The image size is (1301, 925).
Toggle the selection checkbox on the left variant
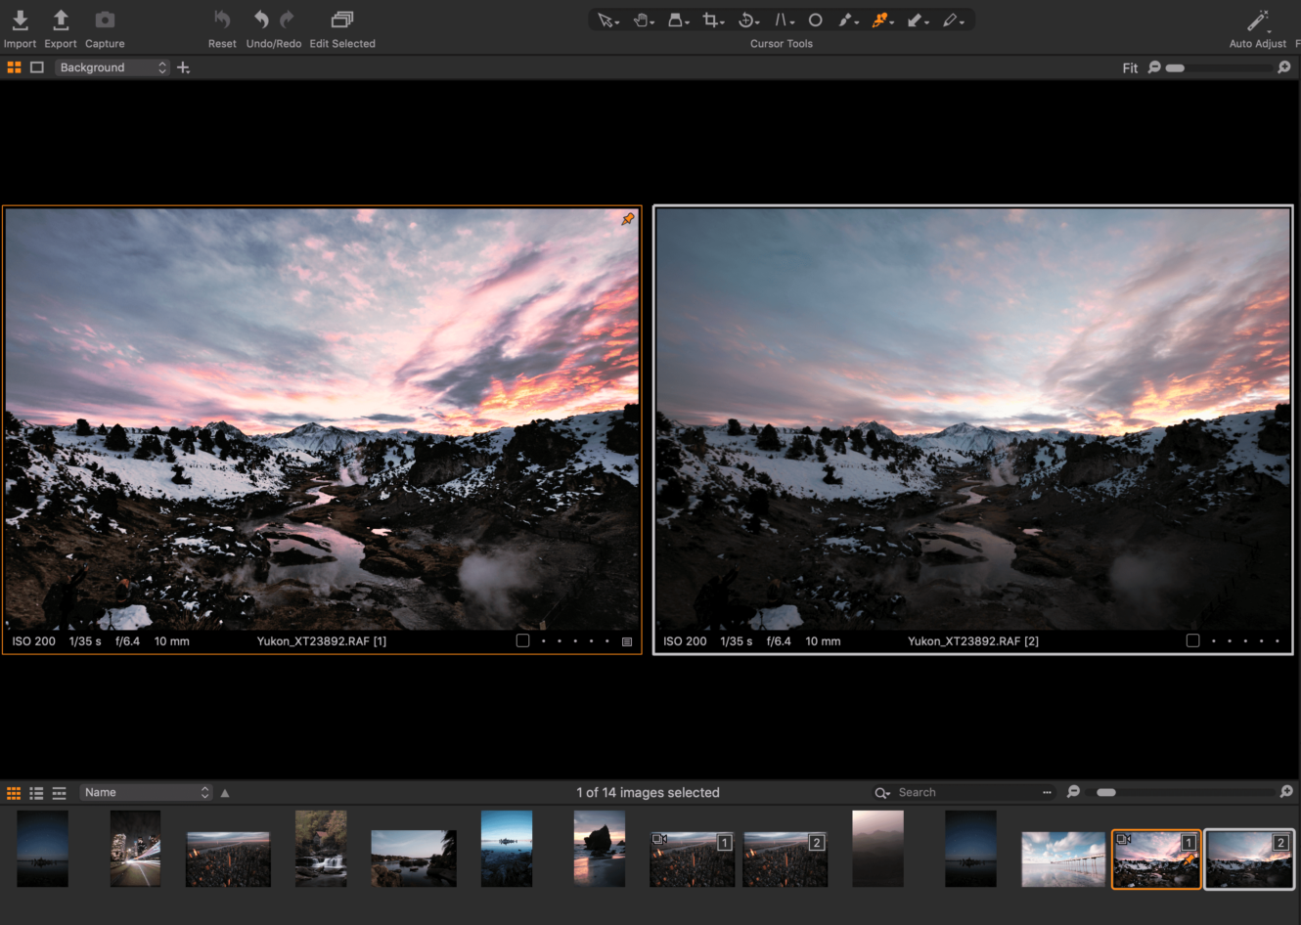[x=522, y=640]
